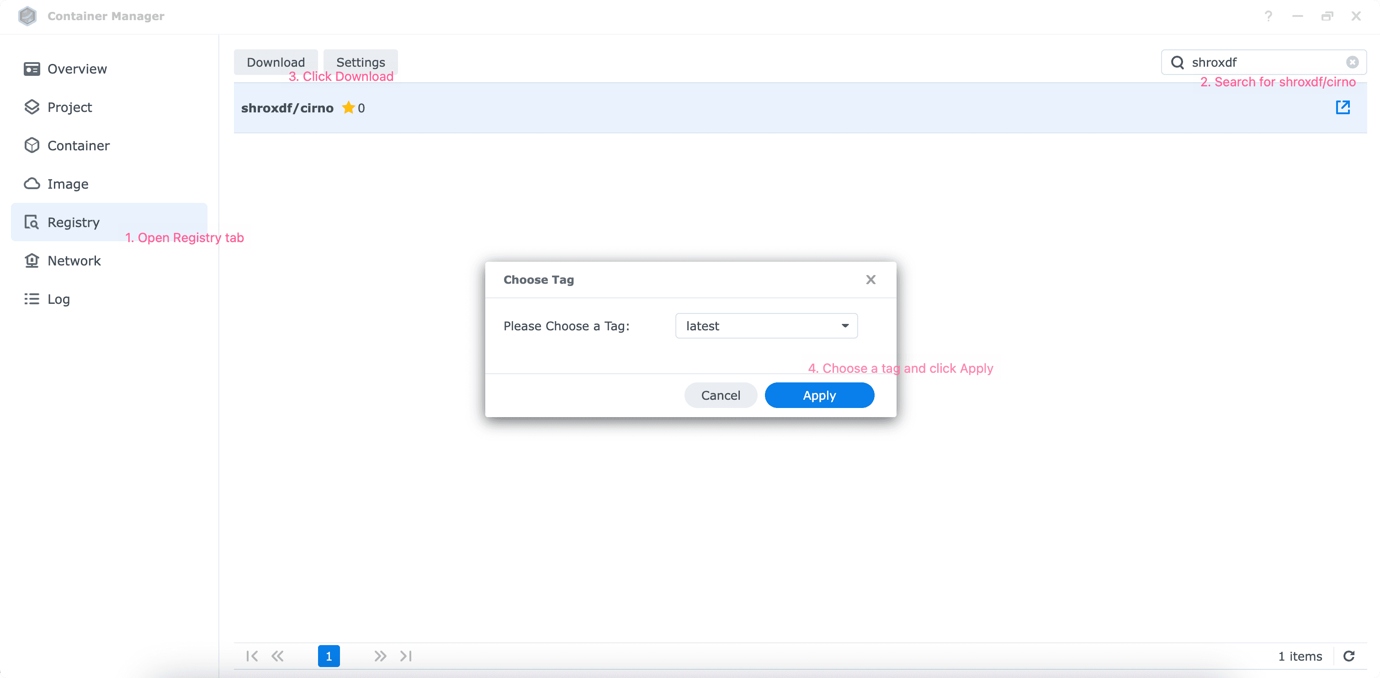The width and height of the screenshot is (1380, 678).
Task: Click Apply to confirm tag
Action: [x=819, y=395]
